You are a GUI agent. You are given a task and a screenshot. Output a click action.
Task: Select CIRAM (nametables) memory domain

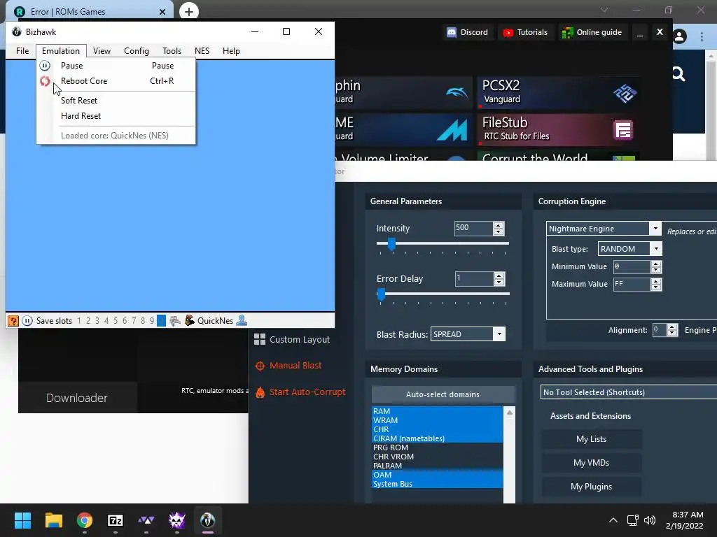(x=438, y=438)
